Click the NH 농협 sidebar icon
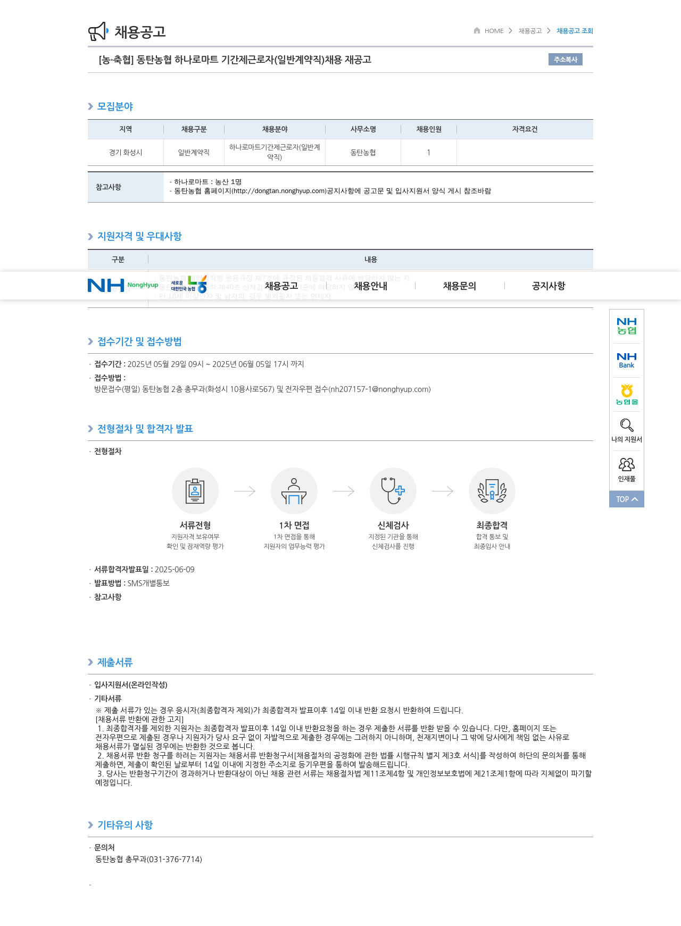 (x=627, y=326)
